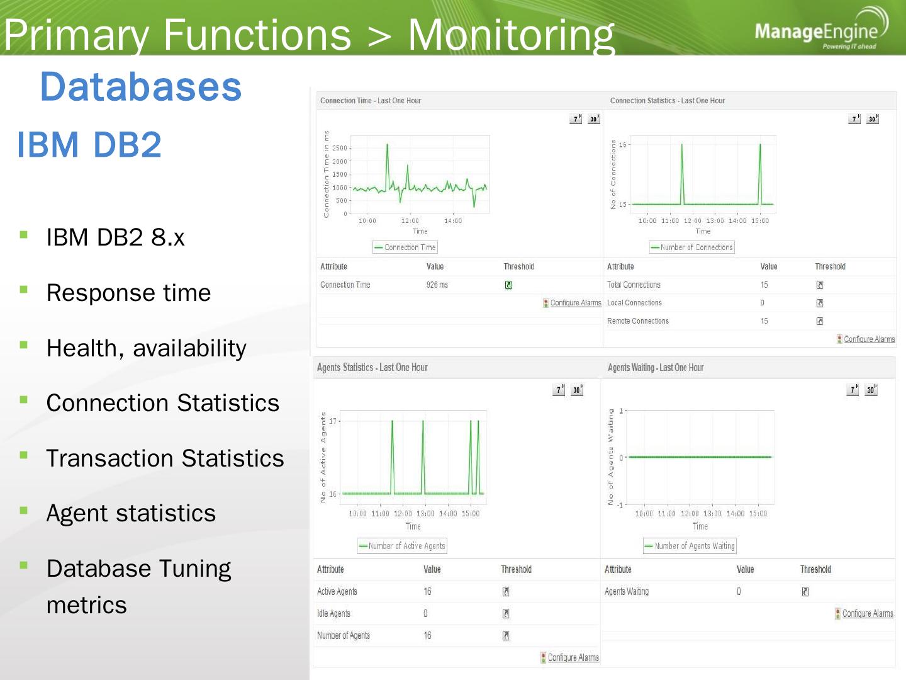
Task: Click the 'Agents Waiting' attribute cell in table
Action: (627, 592)
